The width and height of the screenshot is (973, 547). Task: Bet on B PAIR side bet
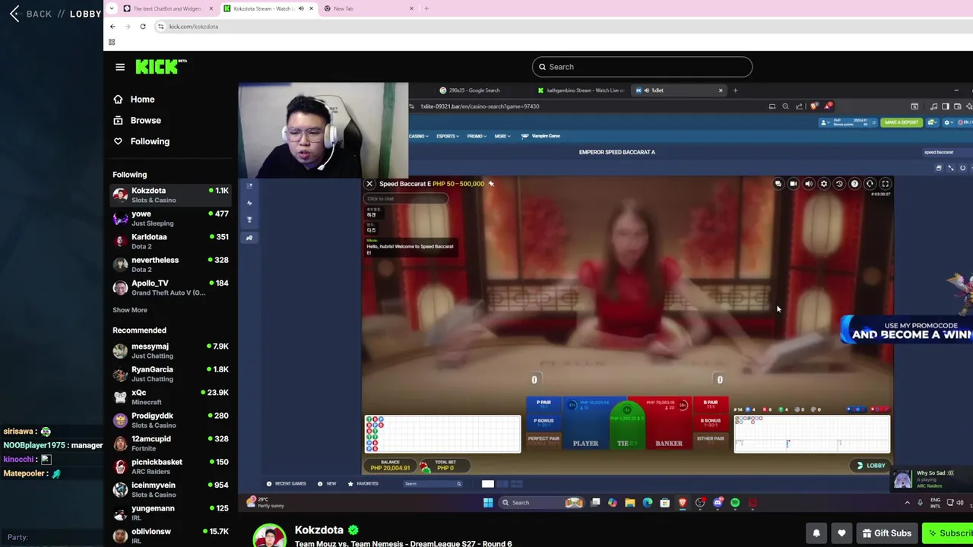(x=711, y=405)
